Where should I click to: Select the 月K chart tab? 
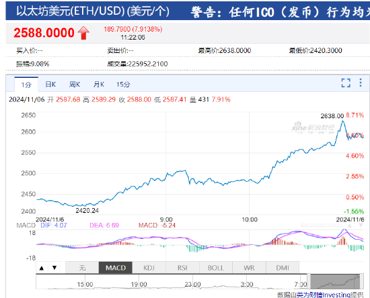[99, 85]
